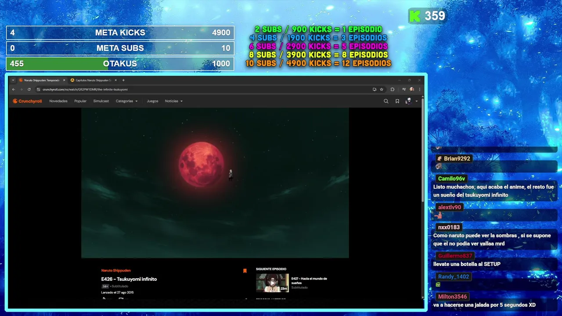Expand the Noticias dropdown
The image size is (562, 316).
tap(173, 101)
